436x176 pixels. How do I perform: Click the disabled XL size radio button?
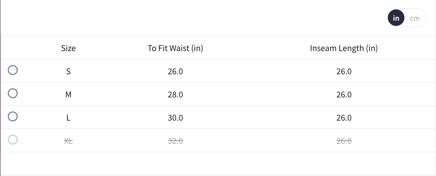pos(13,140)
